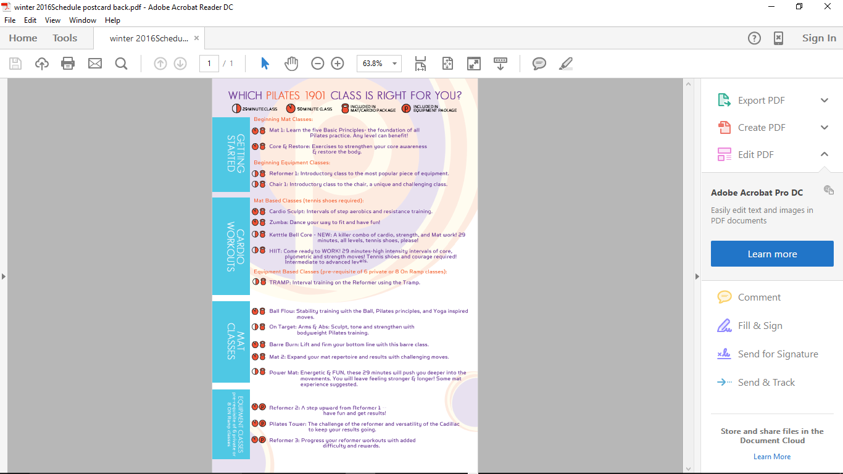Open the View menu
This screenshot has width=843, height=474.
[x=52, y=20]
